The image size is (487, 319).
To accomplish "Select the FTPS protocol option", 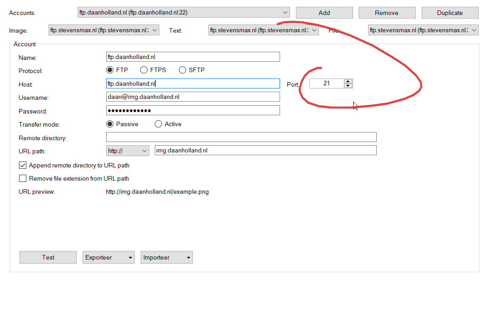I will pyautogui.click(x=144, y=70).
